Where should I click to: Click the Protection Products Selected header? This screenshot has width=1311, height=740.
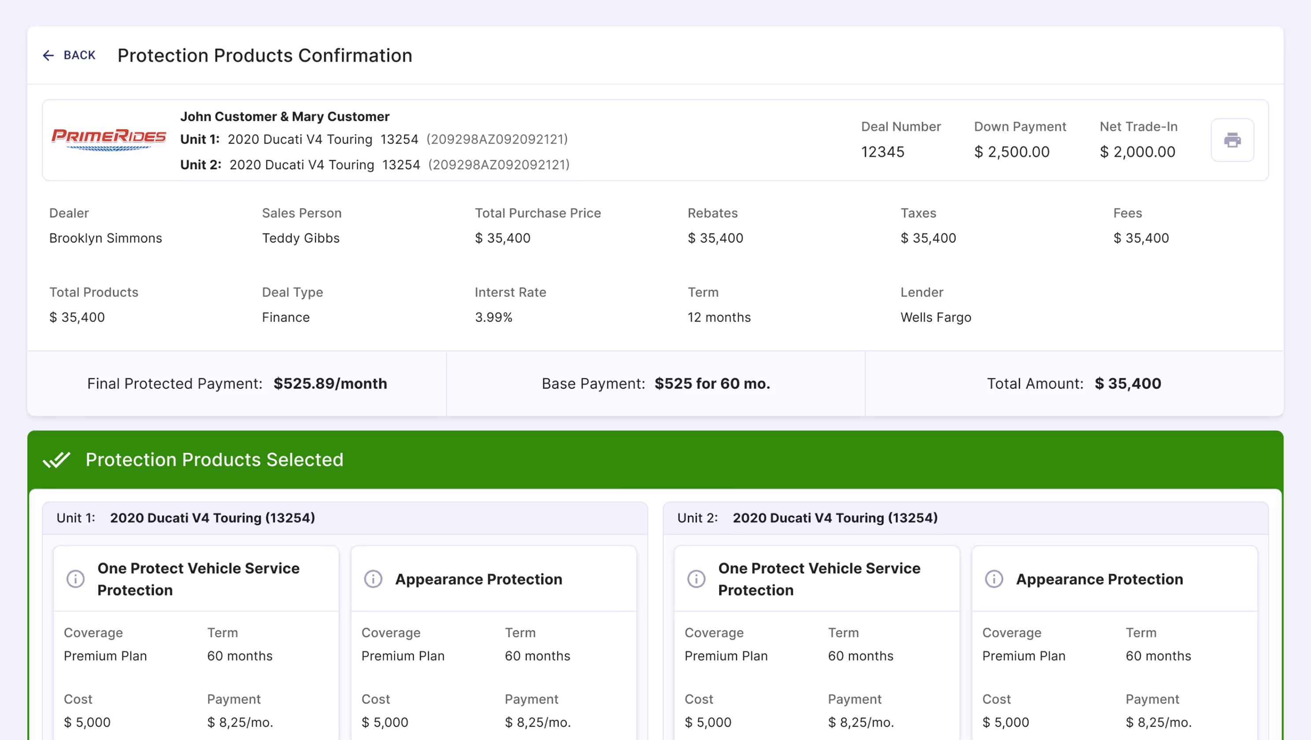(x=214, y=459)
